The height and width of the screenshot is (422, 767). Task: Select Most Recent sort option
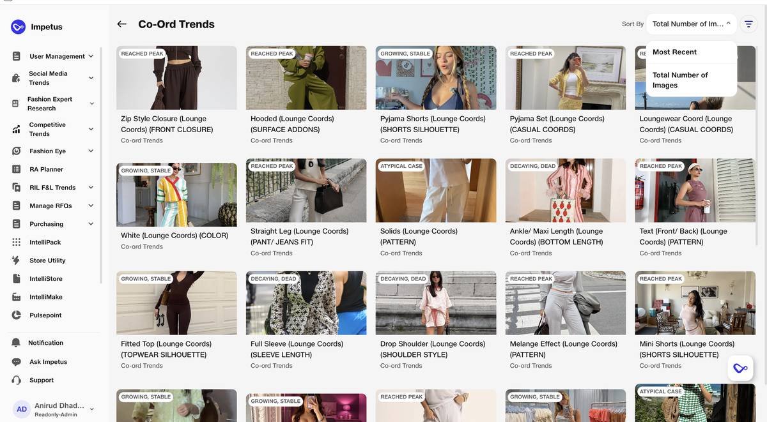click(x=692, y=52)
